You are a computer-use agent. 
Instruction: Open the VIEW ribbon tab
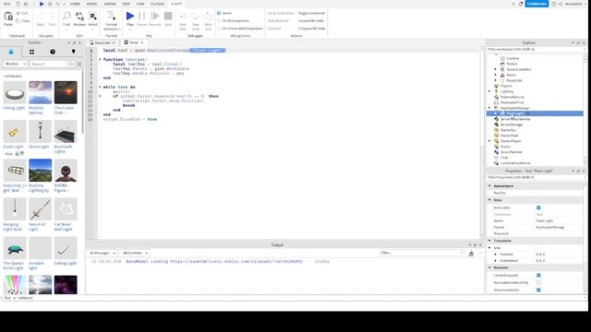pyautogui.click(x=140, y=4)
